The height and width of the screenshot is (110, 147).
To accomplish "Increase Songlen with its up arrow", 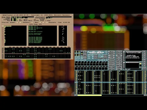I will pos(84,57).
